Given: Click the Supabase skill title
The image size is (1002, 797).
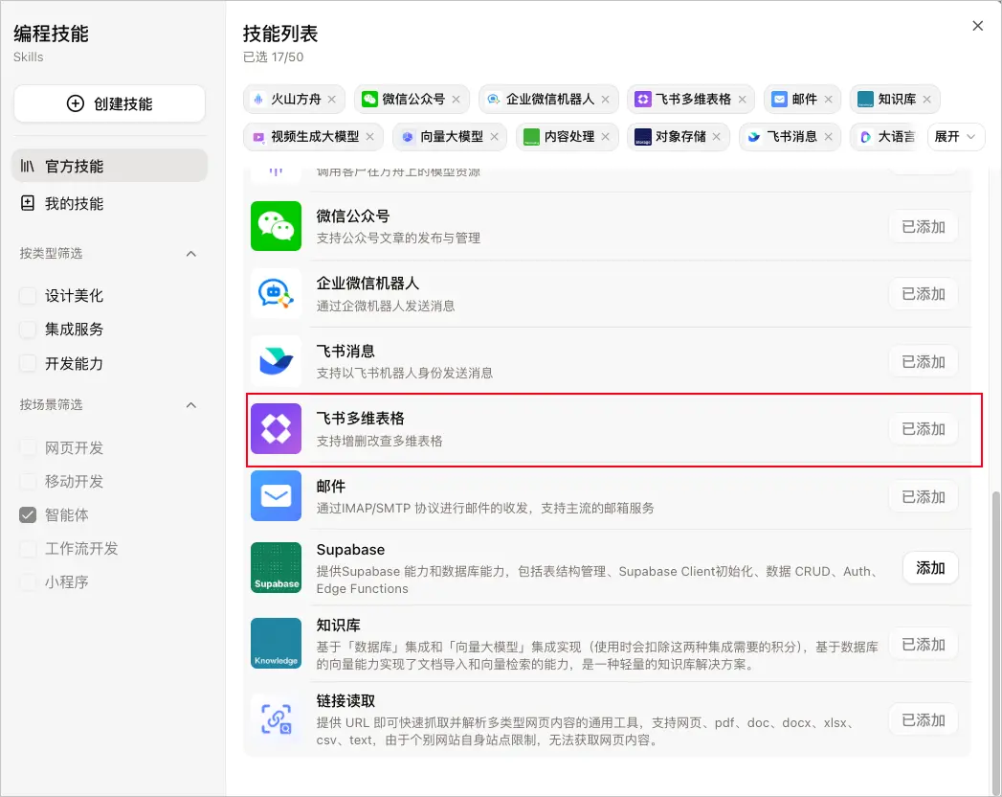Looking at the screenshot, I should pyautogui.click(x=351, y=550).
